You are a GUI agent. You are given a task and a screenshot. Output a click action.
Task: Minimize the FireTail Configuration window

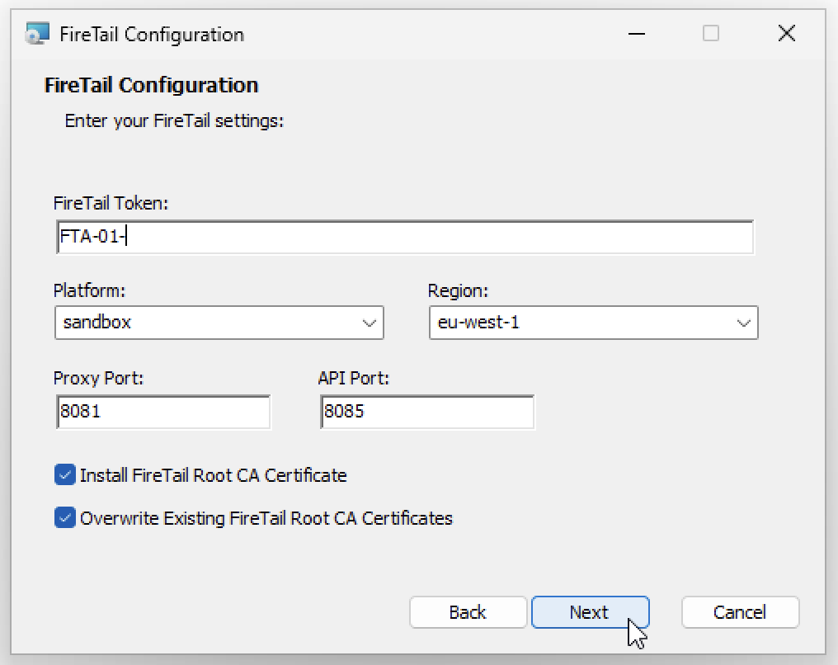pyautogui.click(x=636, y=34)
